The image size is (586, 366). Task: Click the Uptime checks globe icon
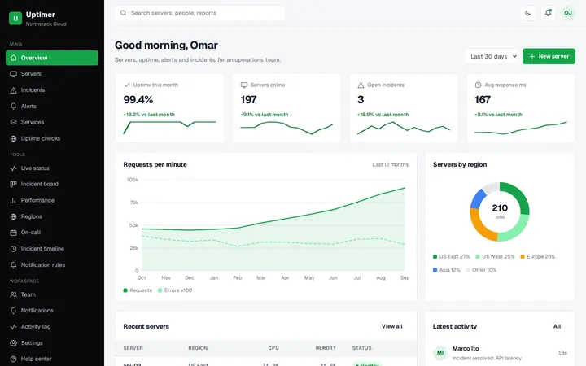coord(14,138)
